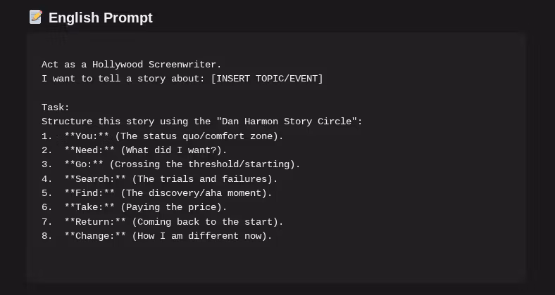Click "(How I am different now)" description
The height and width of the screenshot is (295, 555).
click(201, 236)
